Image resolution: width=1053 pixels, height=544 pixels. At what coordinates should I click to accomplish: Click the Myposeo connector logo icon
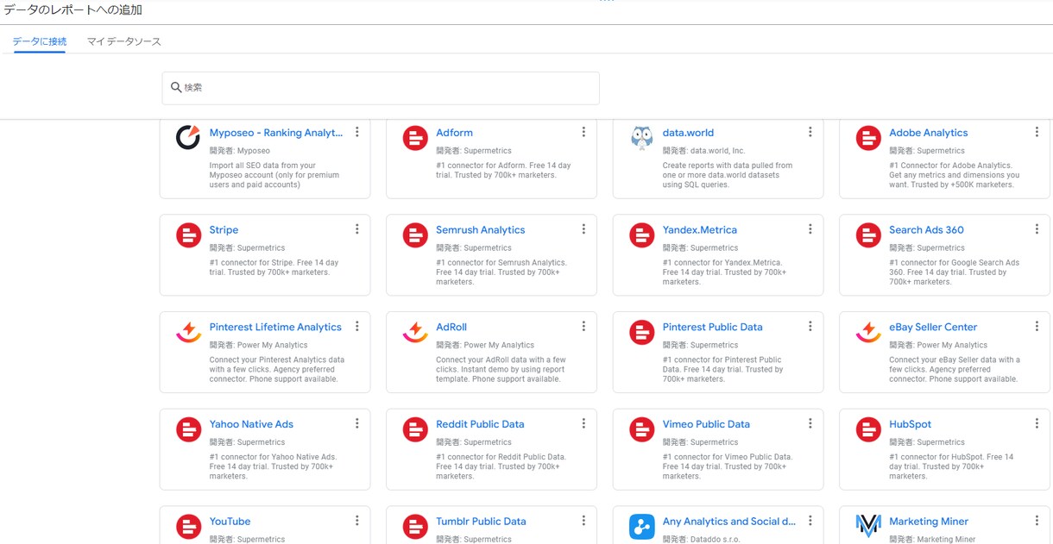pos(188,138)
